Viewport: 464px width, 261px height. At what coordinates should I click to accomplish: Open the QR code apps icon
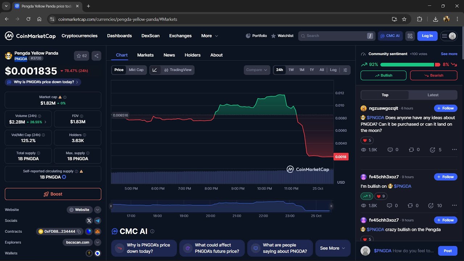point(410,36)
